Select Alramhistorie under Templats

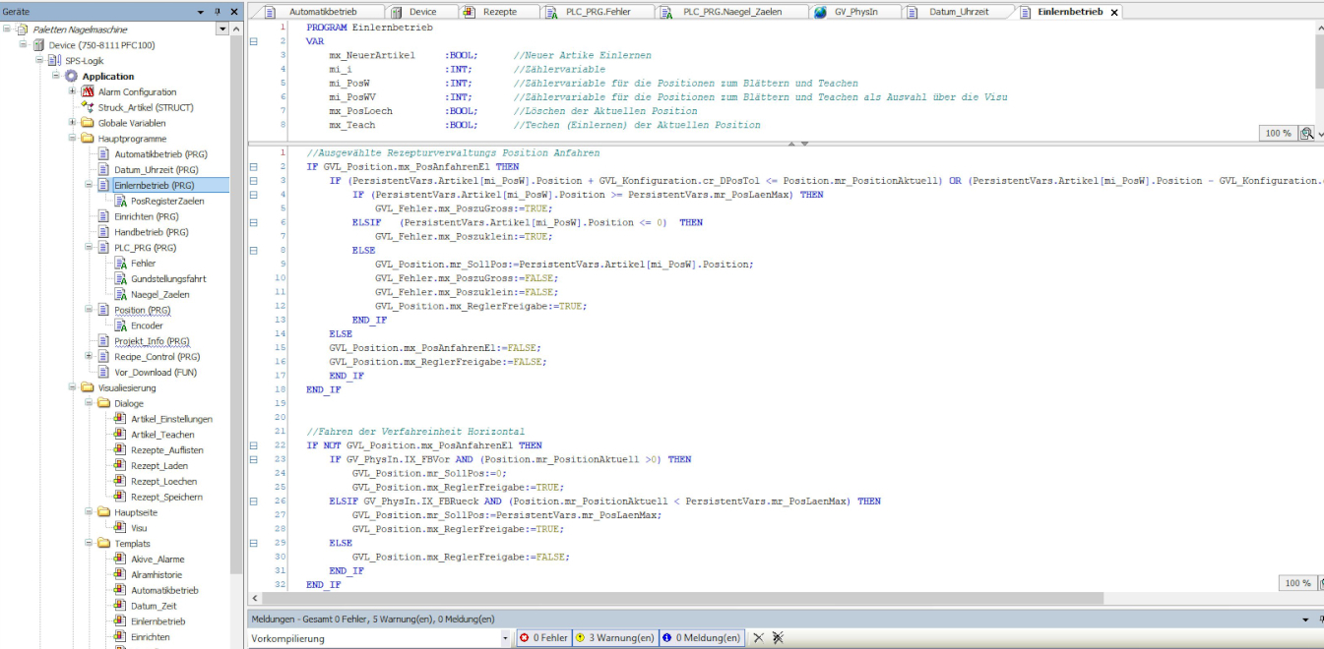[157, 574]
